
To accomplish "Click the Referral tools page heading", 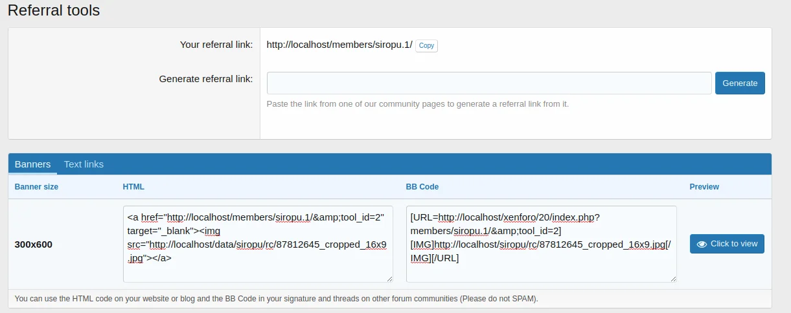I will (54, 10).
